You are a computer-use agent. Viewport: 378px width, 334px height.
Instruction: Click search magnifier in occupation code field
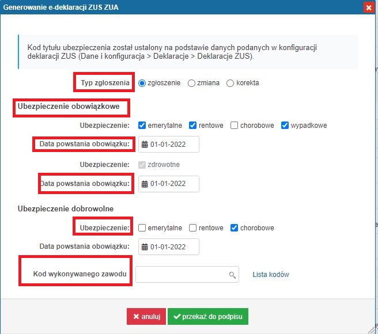[232, 275]
